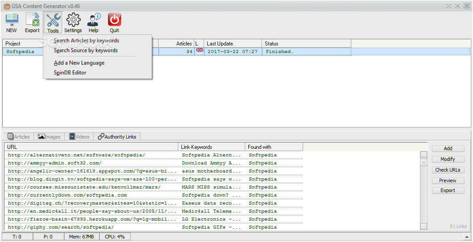
Task: Select Add a New Language
Action: click(79, 63)
